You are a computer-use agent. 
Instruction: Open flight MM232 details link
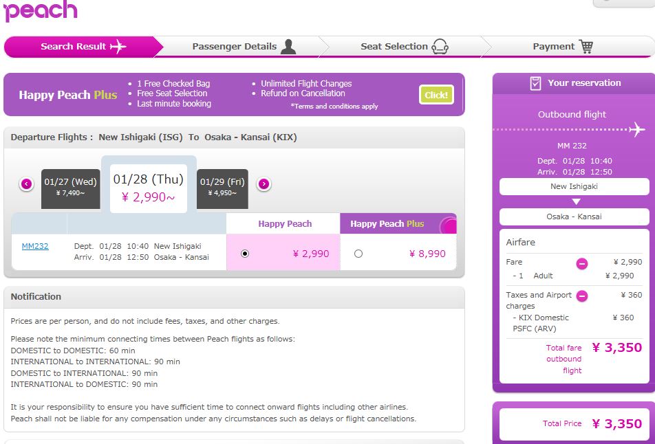[35, 246]
